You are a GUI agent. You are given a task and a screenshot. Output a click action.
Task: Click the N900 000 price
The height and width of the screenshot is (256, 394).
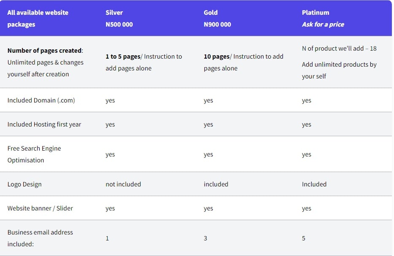pos(217,24)
